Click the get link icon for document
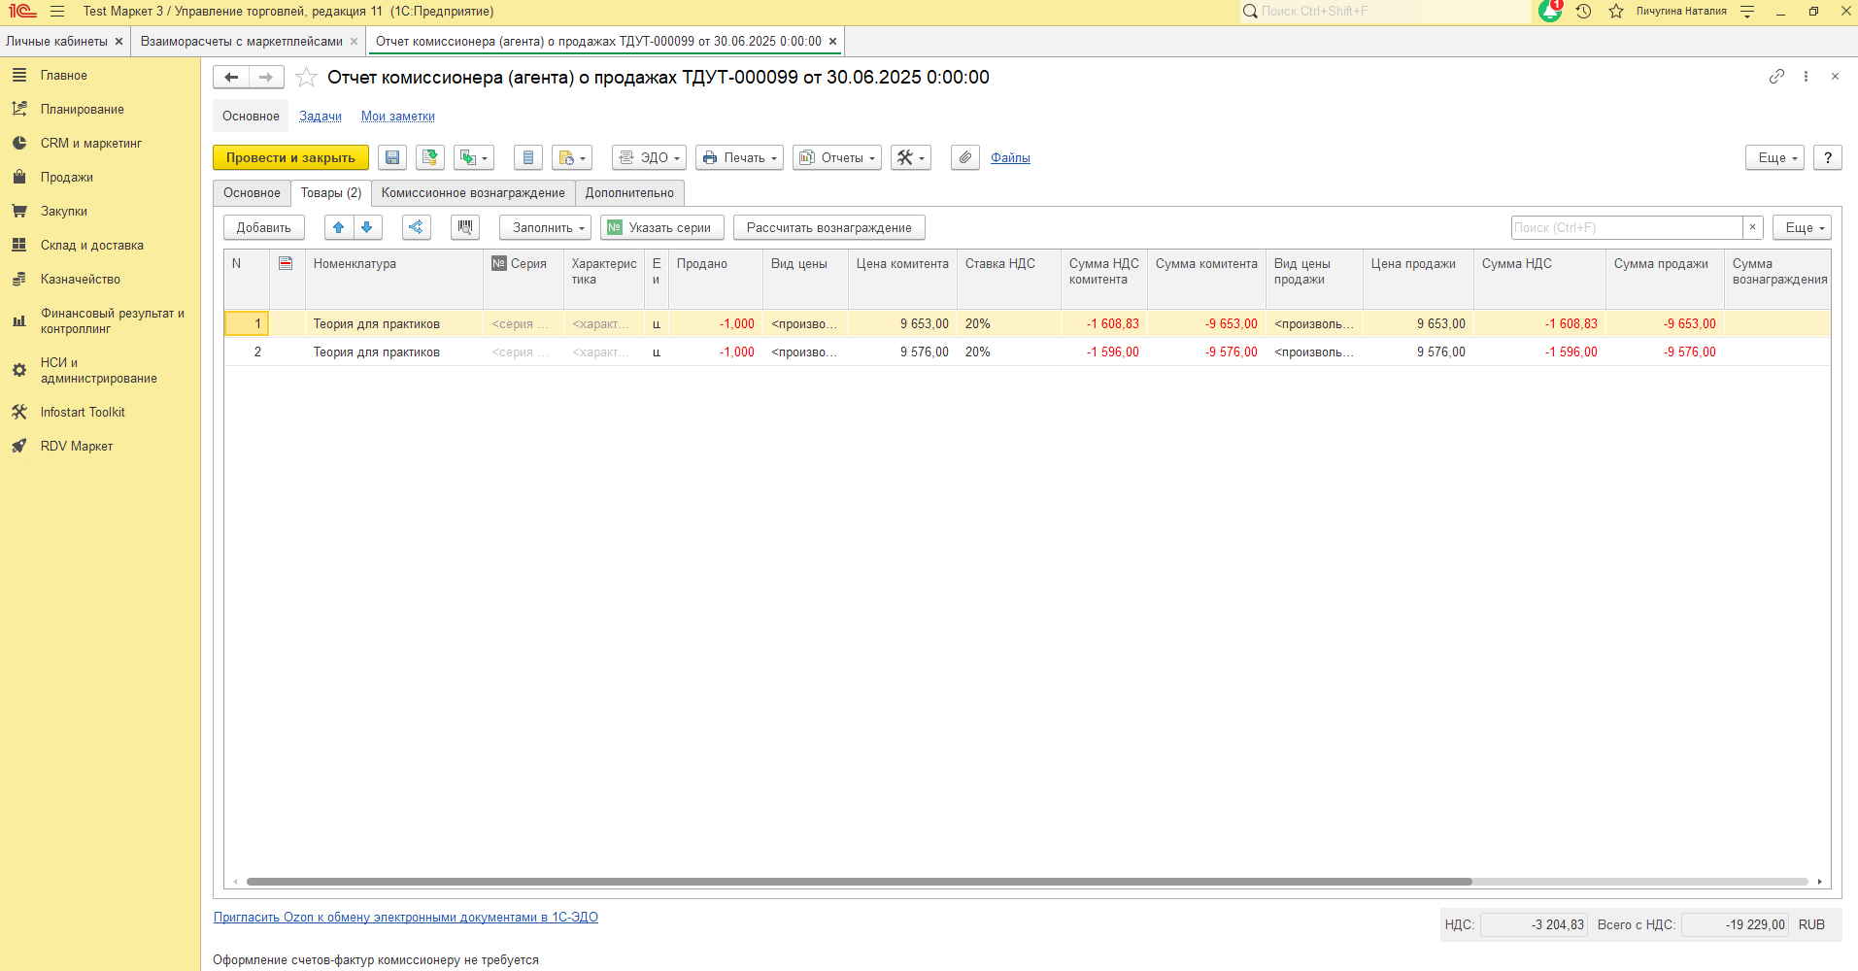 (x=1776, y=77)
